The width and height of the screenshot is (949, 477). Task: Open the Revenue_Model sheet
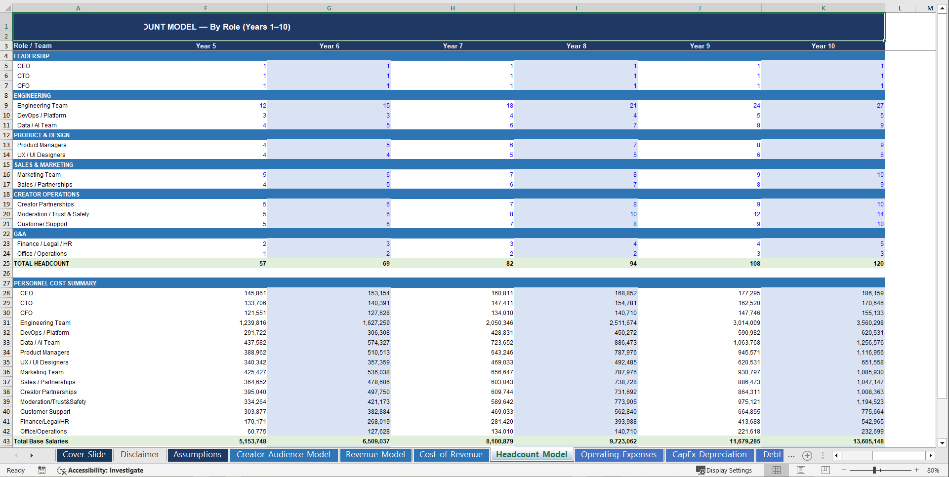click(375, 455)
